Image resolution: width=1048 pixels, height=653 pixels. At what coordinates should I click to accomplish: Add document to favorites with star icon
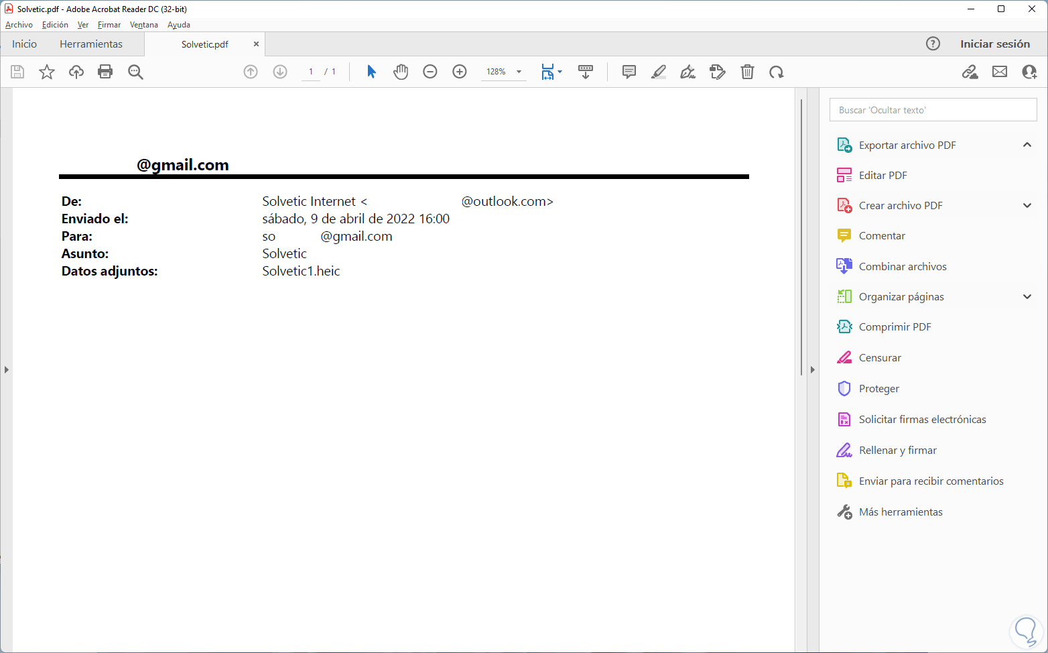tap(47, 72)
